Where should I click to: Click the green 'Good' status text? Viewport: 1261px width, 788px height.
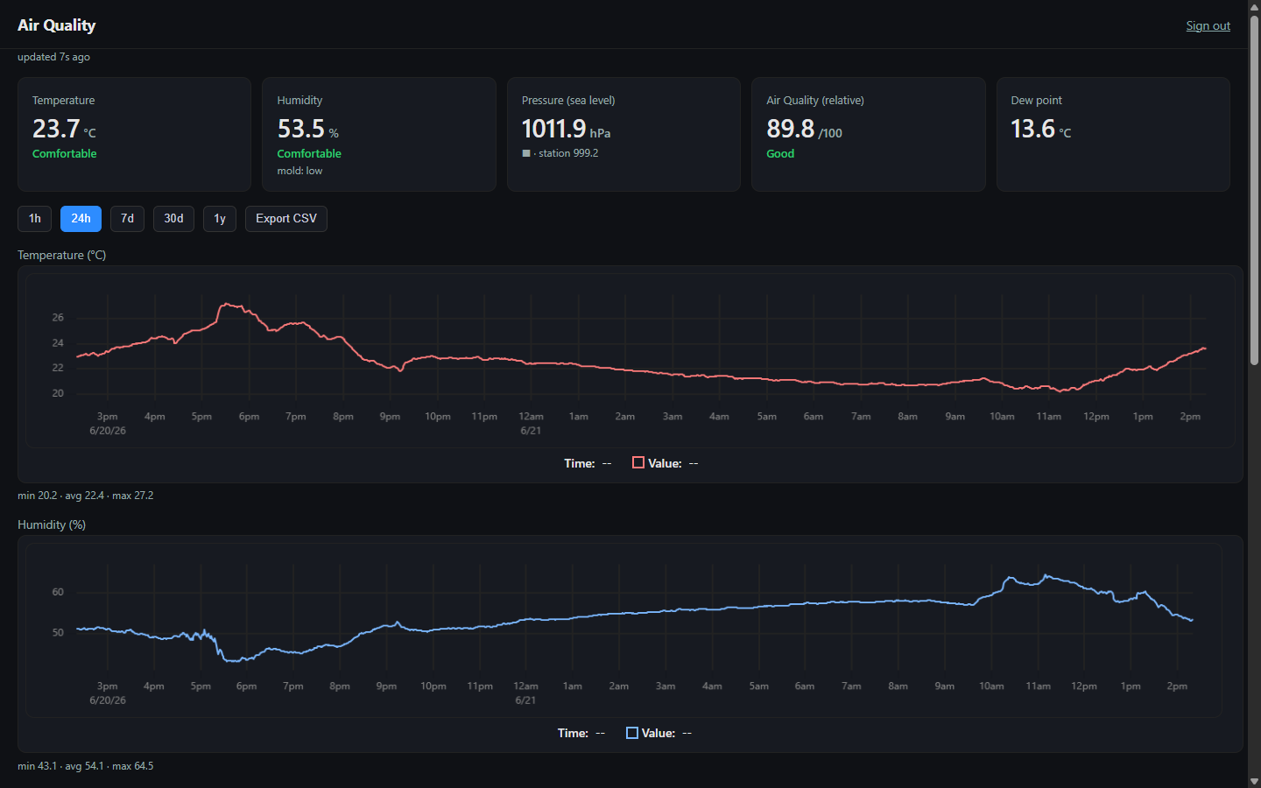pos(780,153)
